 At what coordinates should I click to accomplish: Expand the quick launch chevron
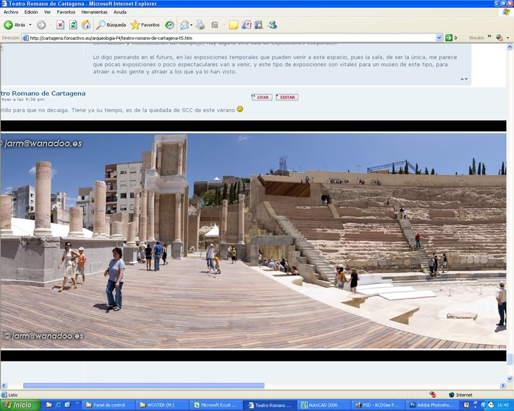click(77, 403)
